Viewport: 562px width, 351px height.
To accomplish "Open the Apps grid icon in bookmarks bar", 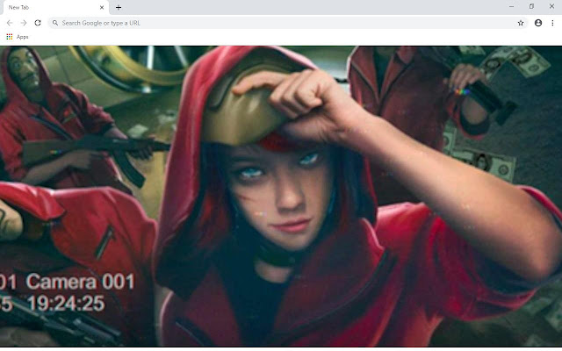I will tap(10, 37).
